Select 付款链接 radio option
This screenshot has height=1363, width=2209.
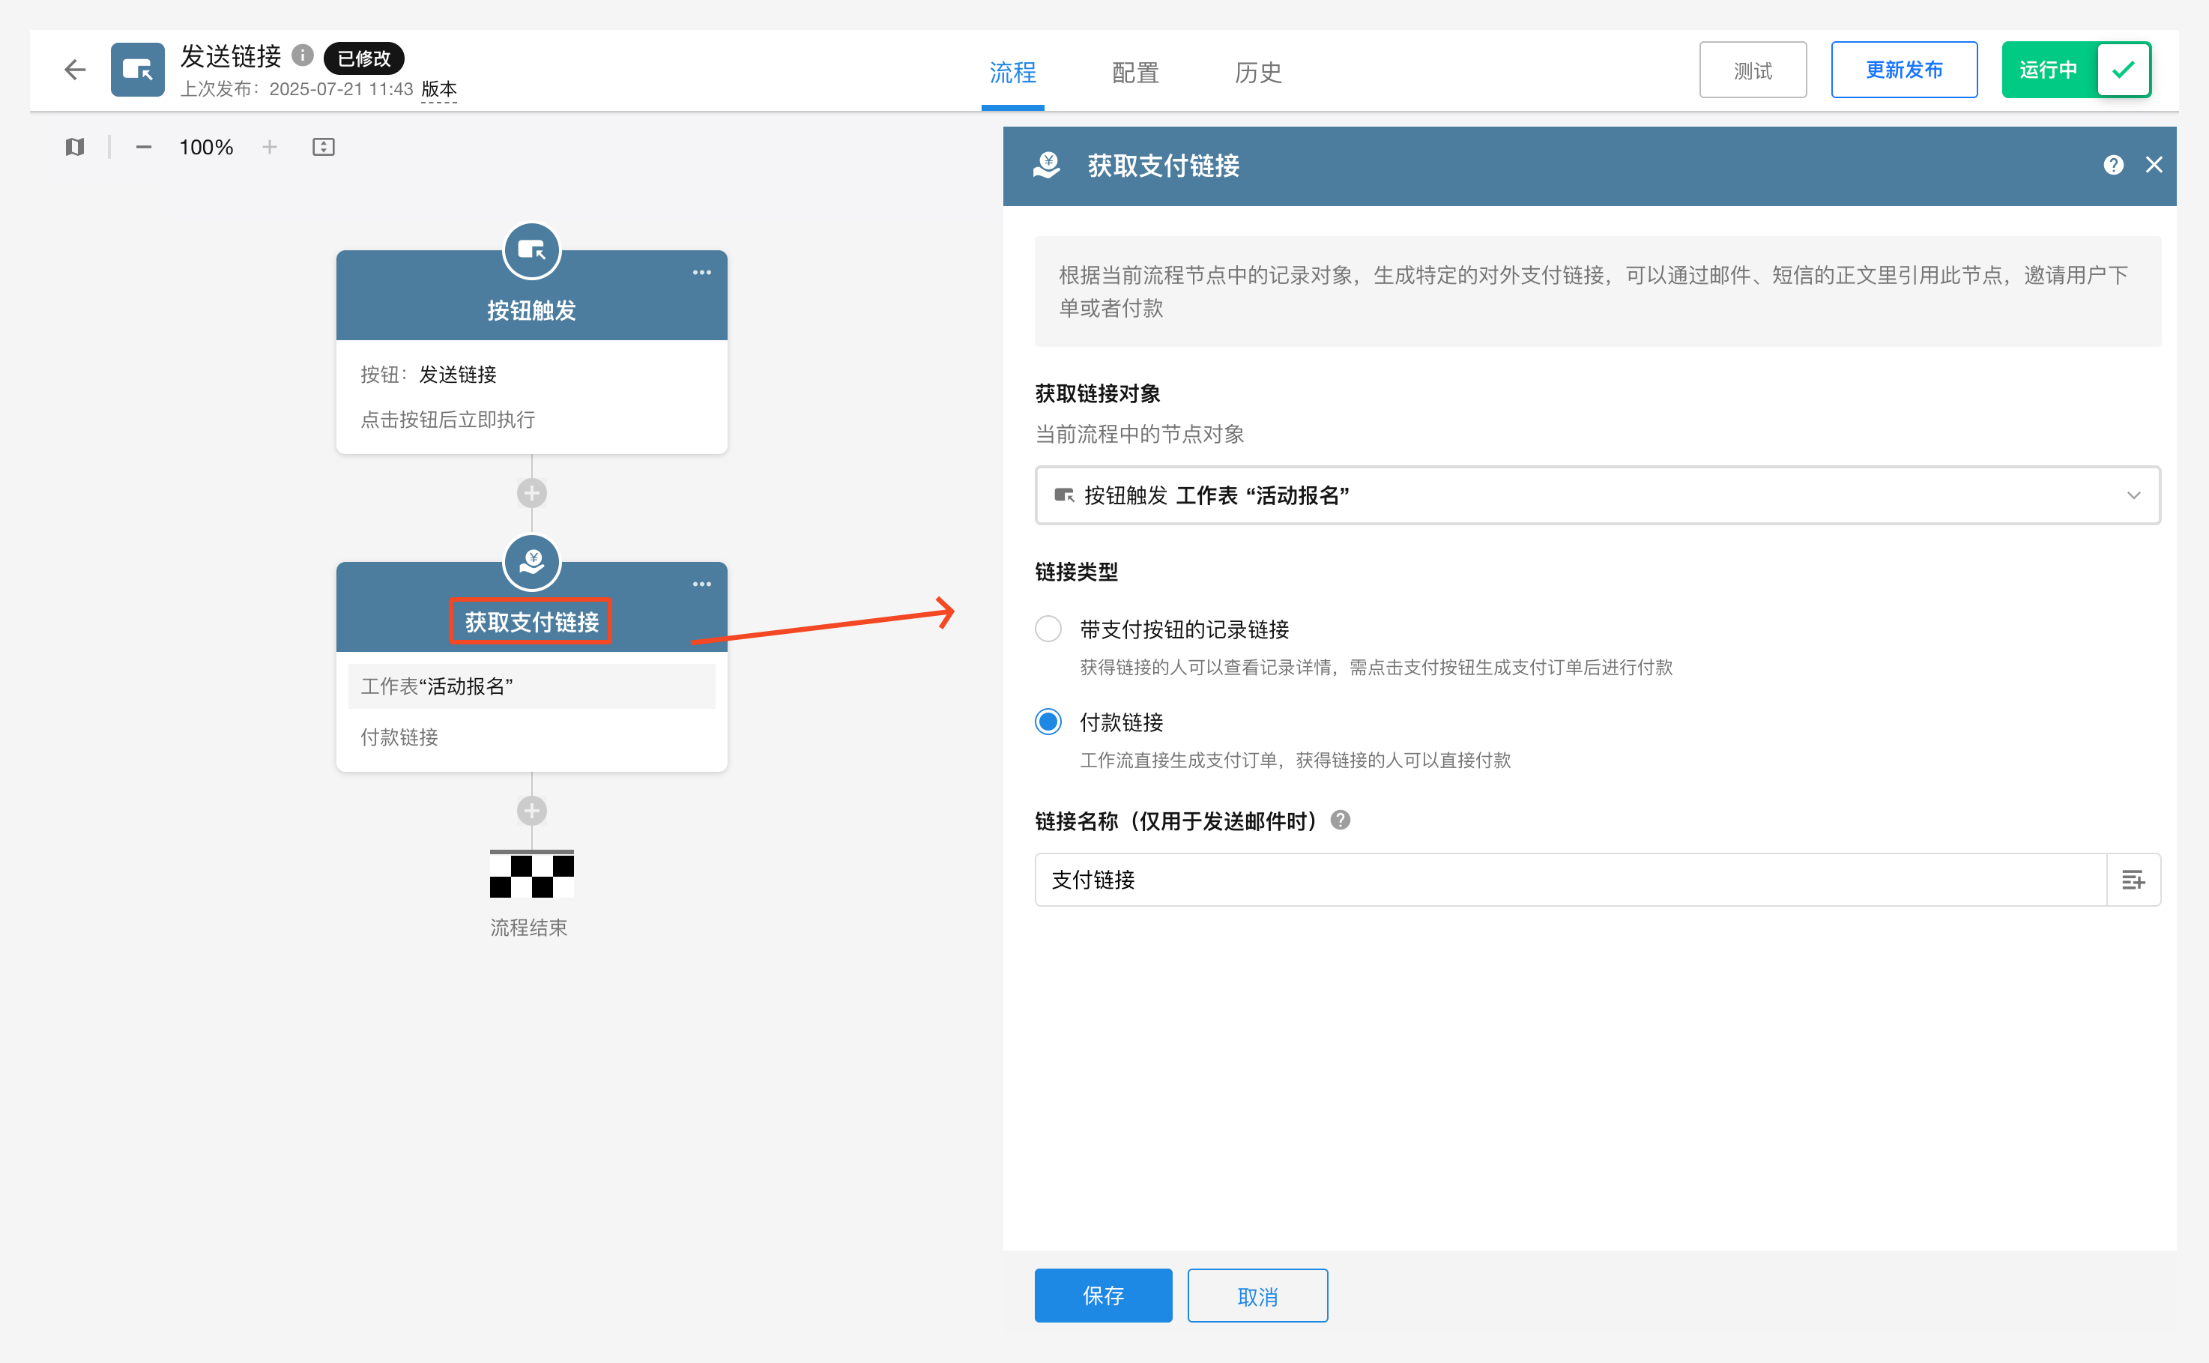pyautogui.click(x=1048, y=722)
